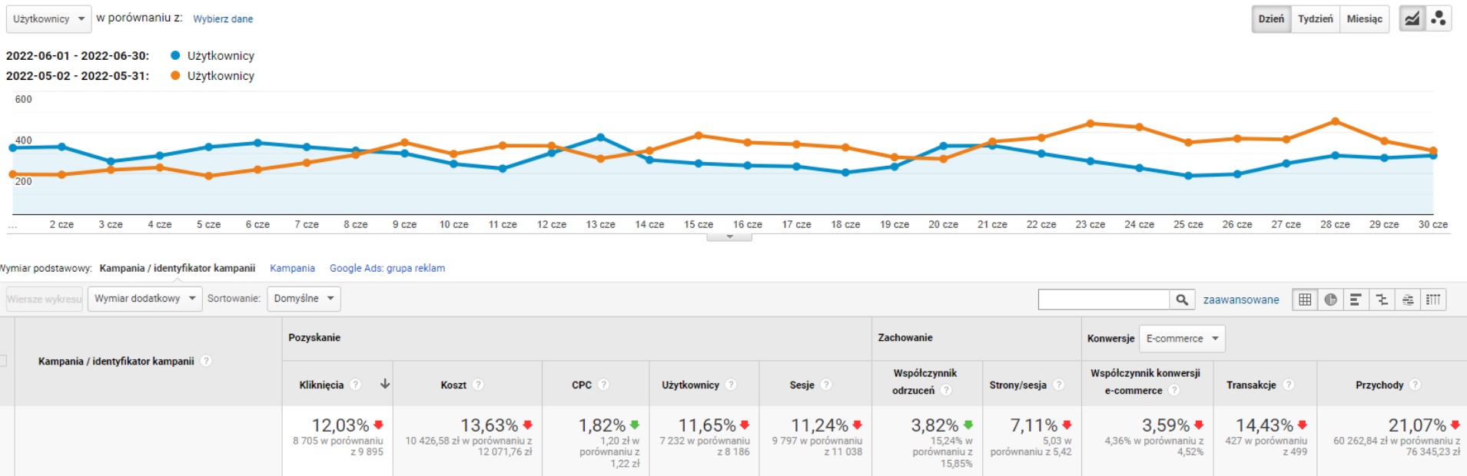Screen dimensions: 1467x476
Task: Open help for Strony/sesja column
Action: pos(1058,385)
